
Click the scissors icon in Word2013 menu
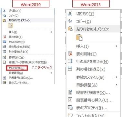click(70, 14)
